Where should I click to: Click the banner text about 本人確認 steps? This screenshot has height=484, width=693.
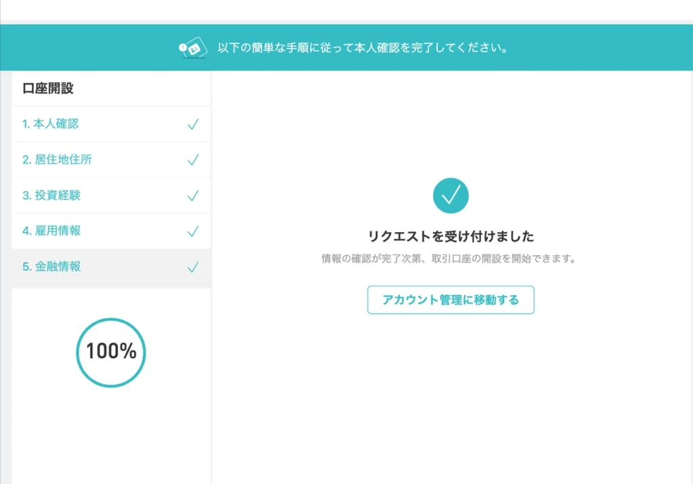(x=363, y=49)
